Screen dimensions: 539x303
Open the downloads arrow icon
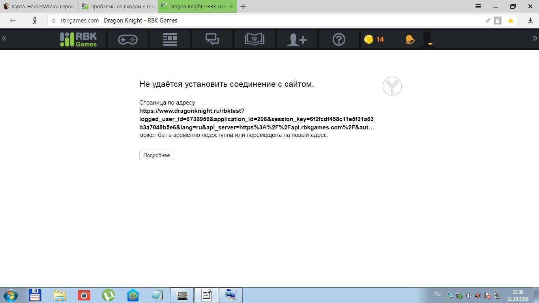click(530, 21)
